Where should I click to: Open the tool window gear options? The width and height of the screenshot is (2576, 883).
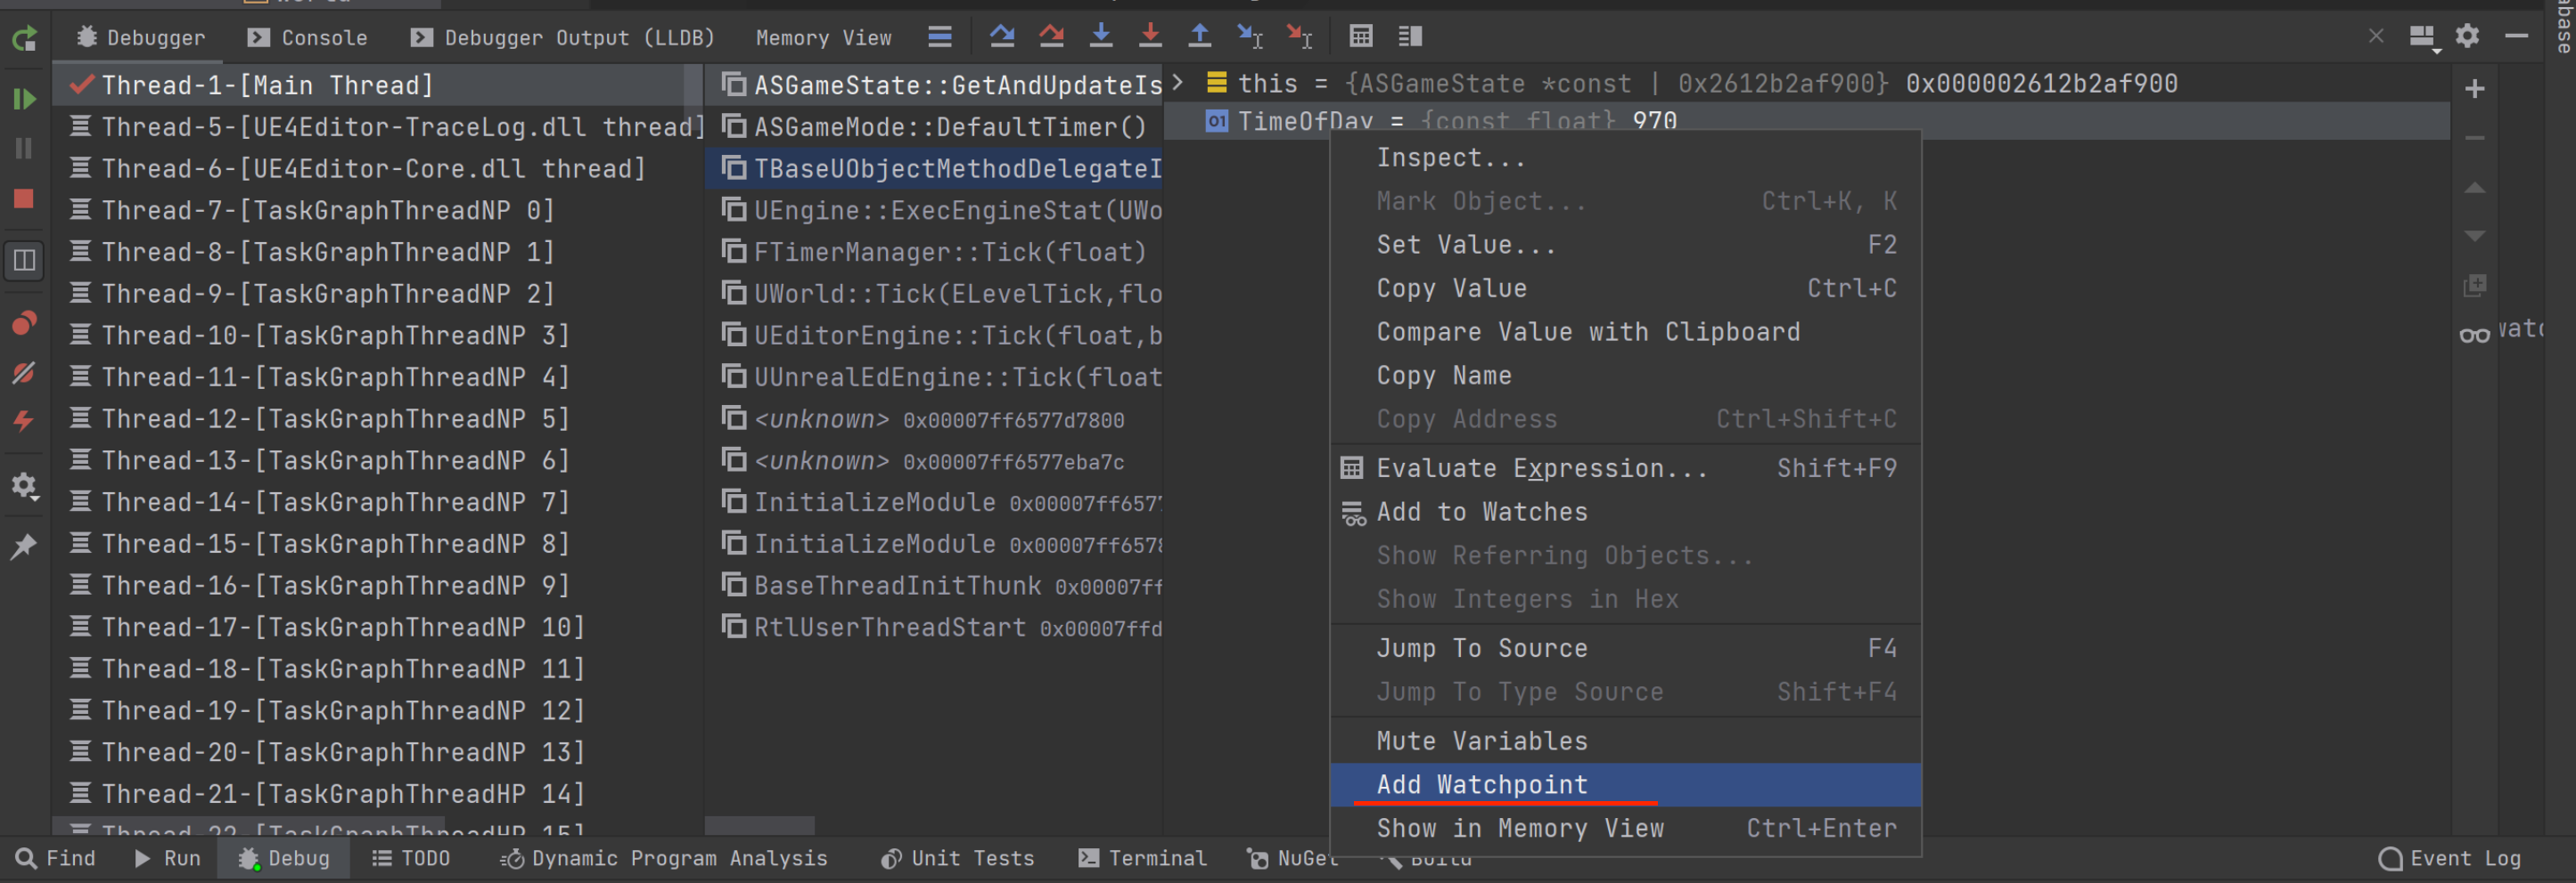[2467, 36]
